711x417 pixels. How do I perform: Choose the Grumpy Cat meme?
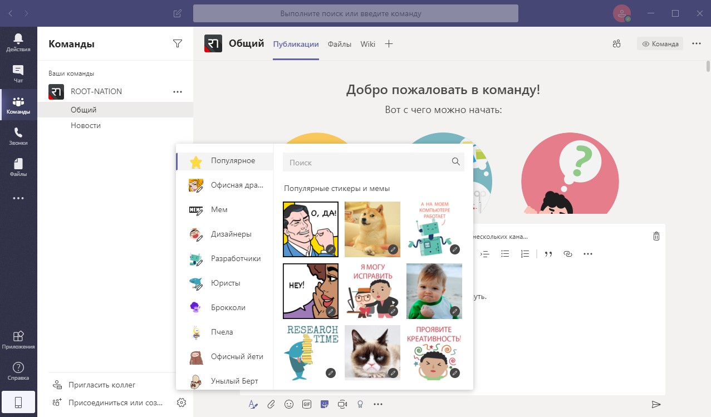pos(372,352)
